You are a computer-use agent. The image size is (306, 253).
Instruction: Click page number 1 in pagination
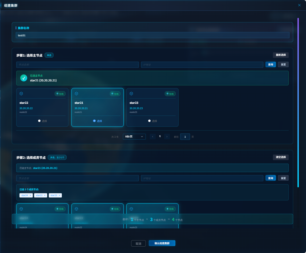pyautogui.click(x=160, y=136)
